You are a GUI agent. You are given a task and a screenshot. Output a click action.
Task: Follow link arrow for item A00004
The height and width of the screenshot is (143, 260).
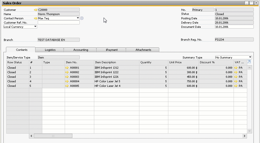click(x=67, y=81)
